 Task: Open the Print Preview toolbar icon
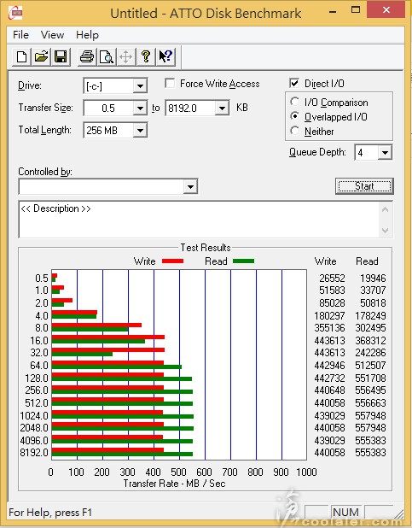[107, 56]
